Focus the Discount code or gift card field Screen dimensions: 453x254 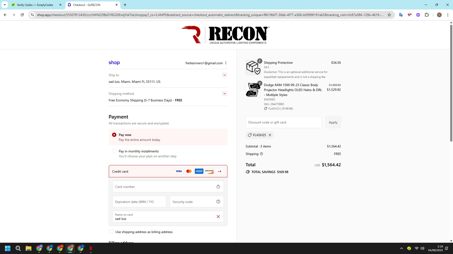pyautogui.click(x=284, y=122)
